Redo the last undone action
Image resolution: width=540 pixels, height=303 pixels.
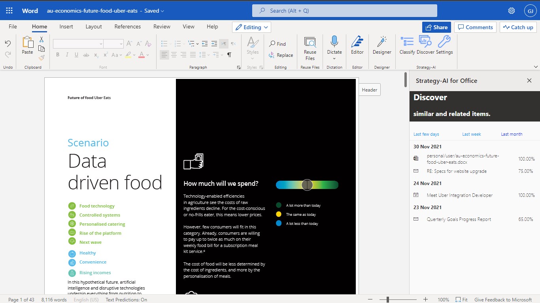click(8, 54)
